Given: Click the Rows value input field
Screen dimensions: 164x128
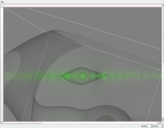Looking at the screenshot, I should point(149,126).
